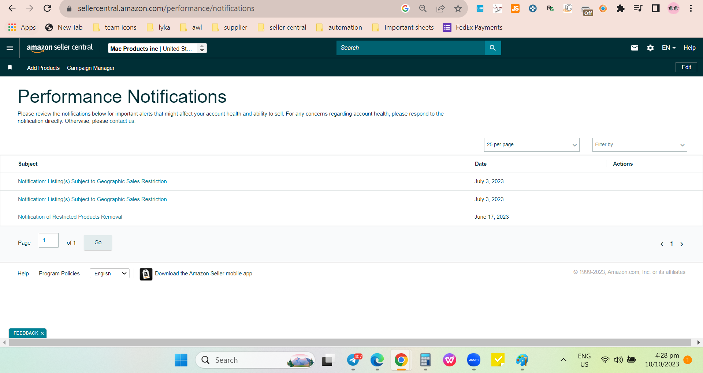Screen dimensions: 703x373
Task: Open the FBA extension icon
Action: coord(480,8)
